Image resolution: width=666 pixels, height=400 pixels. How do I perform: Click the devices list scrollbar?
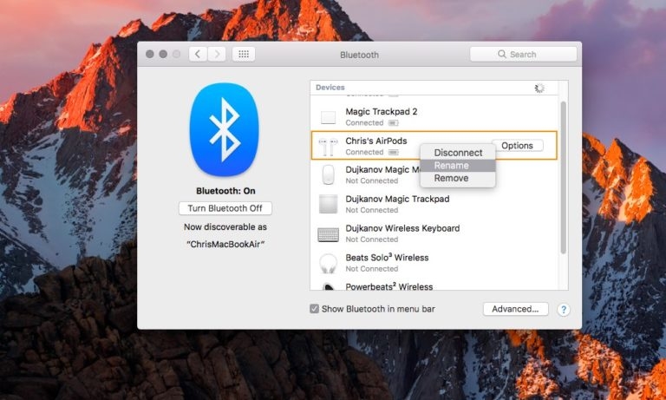[564, 178]
